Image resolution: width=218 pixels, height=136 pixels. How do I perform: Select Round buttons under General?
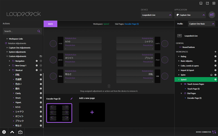(189, 47)
